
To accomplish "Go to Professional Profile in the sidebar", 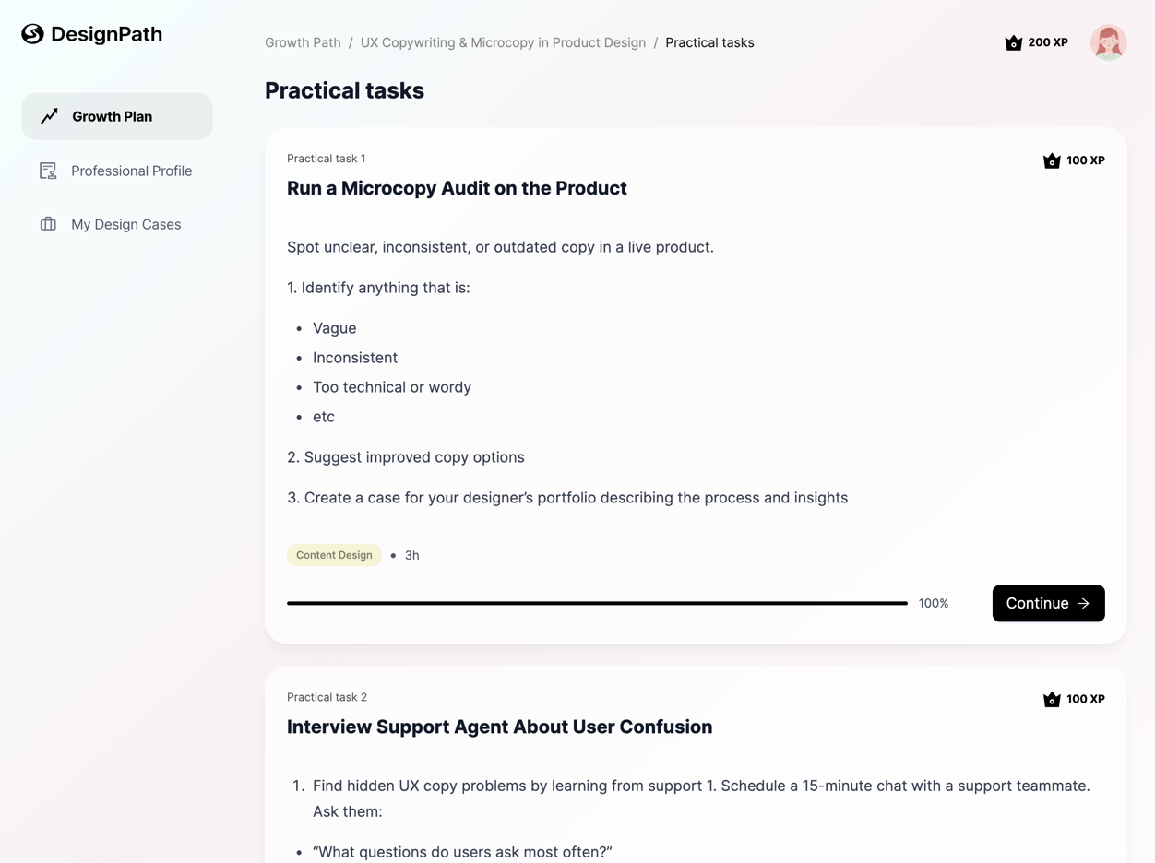I will (131, 171).
